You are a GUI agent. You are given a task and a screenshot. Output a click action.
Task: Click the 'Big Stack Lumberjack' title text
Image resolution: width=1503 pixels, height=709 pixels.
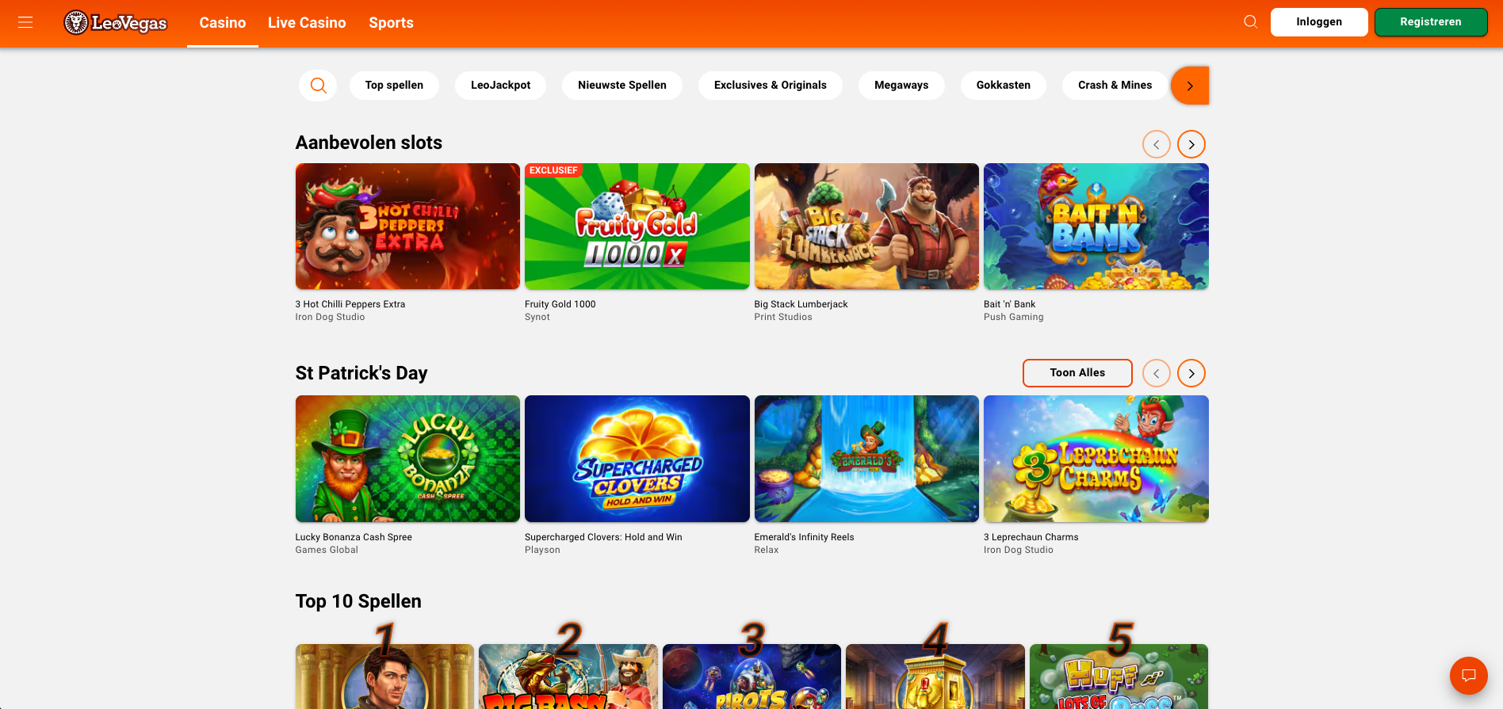click(801, 304)
